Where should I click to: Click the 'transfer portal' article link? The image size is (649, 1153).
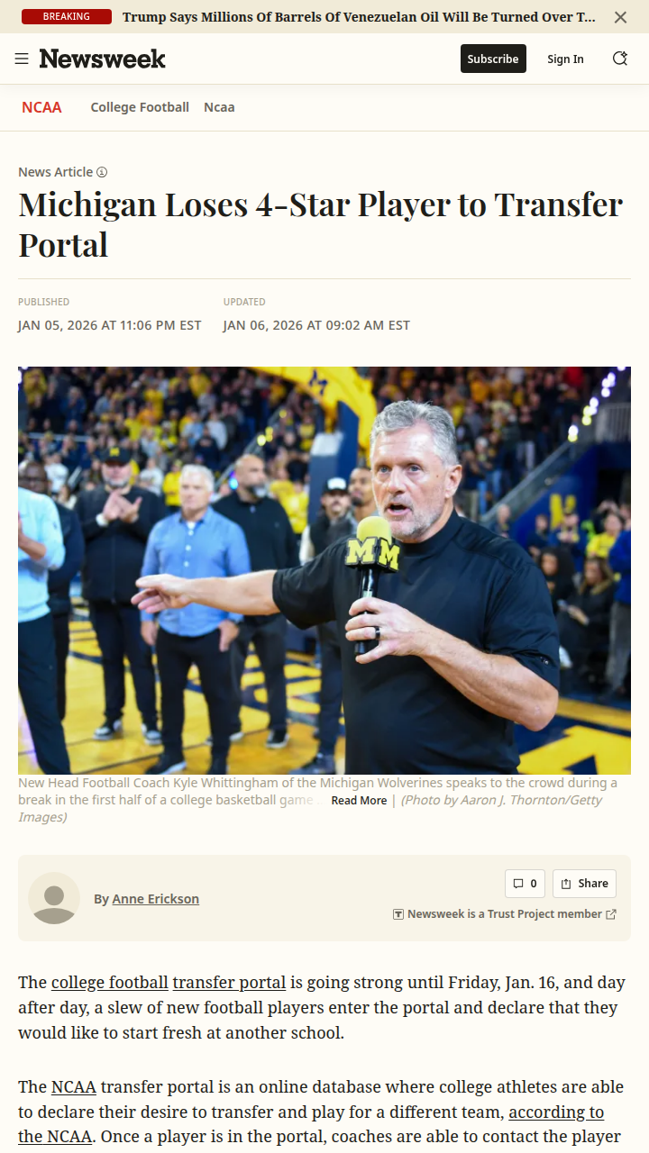pos(229,983)
